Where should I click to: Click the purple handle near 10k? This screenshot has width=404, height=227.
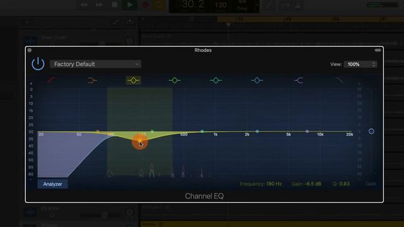click(307, 132)
